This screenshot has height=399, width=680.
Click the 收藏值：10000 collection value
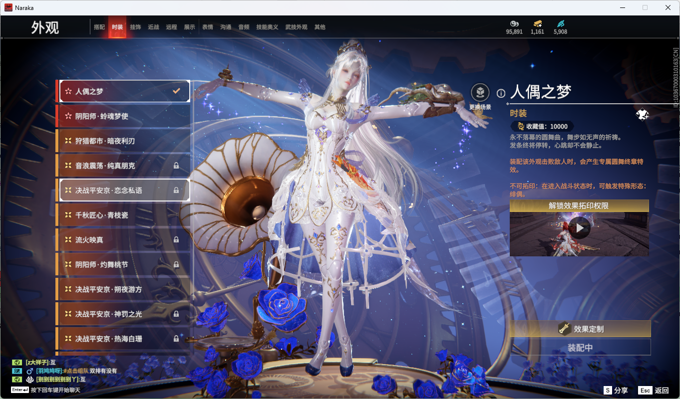(x=542, y=127)
